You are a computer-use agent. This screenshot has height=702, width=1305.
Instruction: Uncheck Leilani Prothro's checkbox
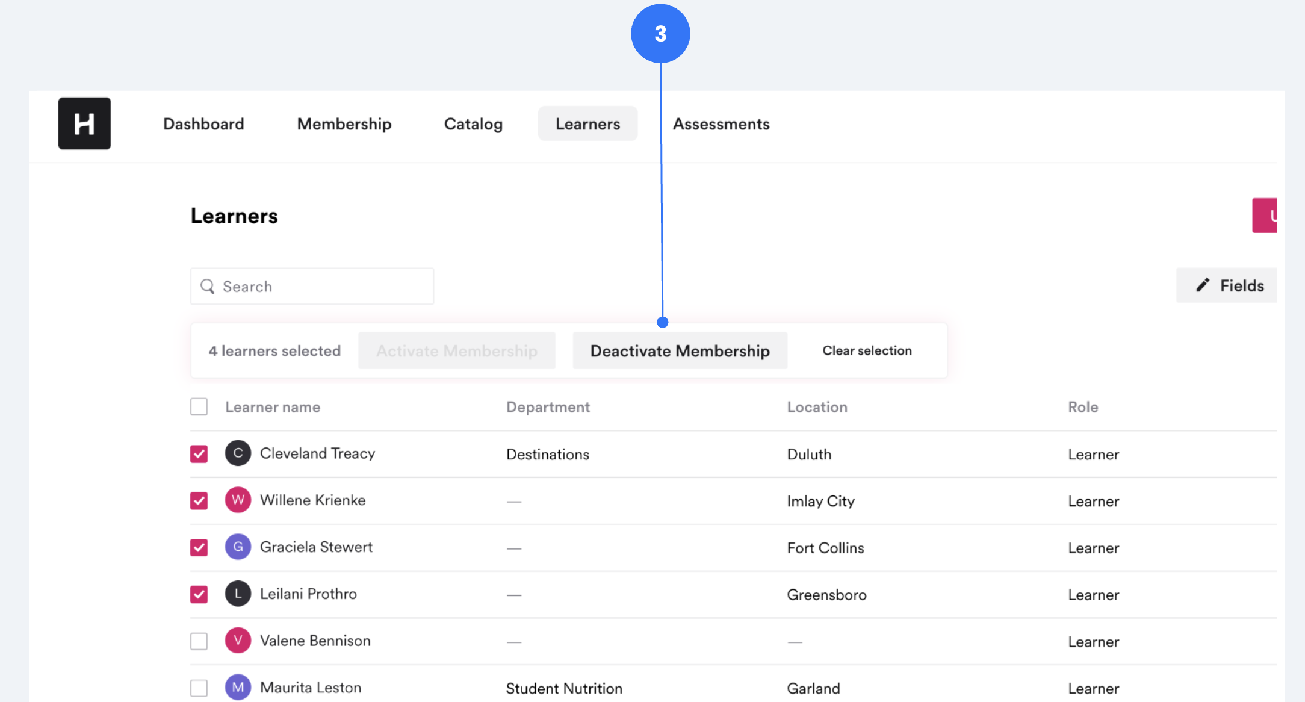pos(199,595)
